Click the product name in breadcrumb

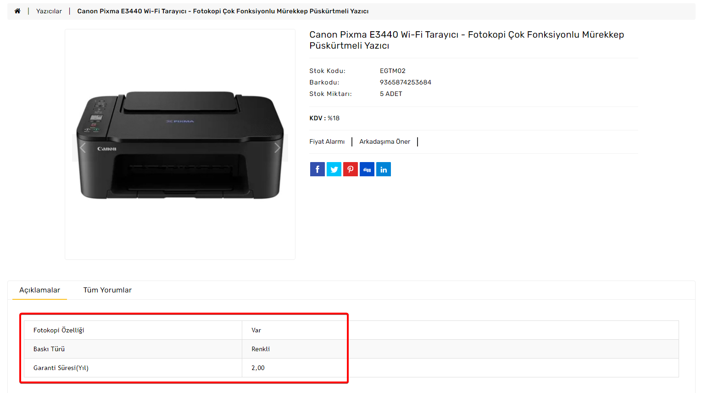(223, 11)
